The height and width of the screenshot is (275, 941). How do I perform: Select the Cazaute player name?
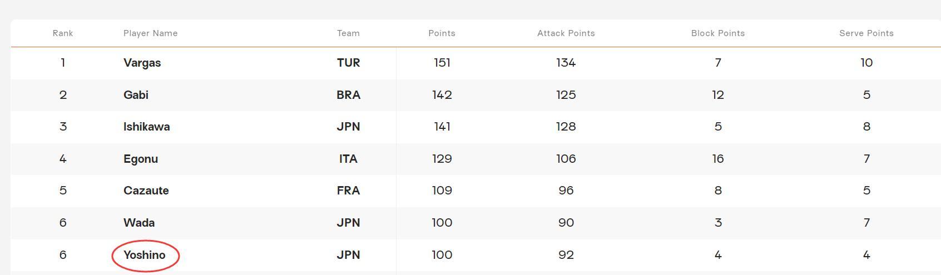(146, 191)
